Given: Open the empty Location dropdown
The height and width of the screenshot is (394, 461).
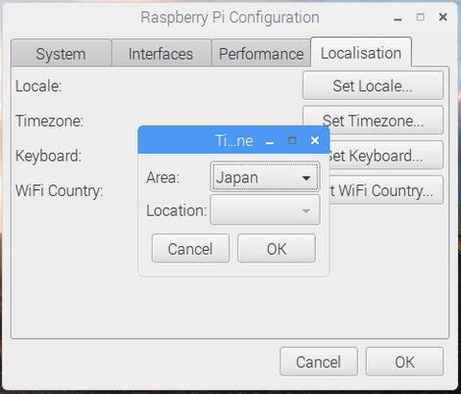Looking at the screenshot, I should pyautogui.click(x=265, y=210).
